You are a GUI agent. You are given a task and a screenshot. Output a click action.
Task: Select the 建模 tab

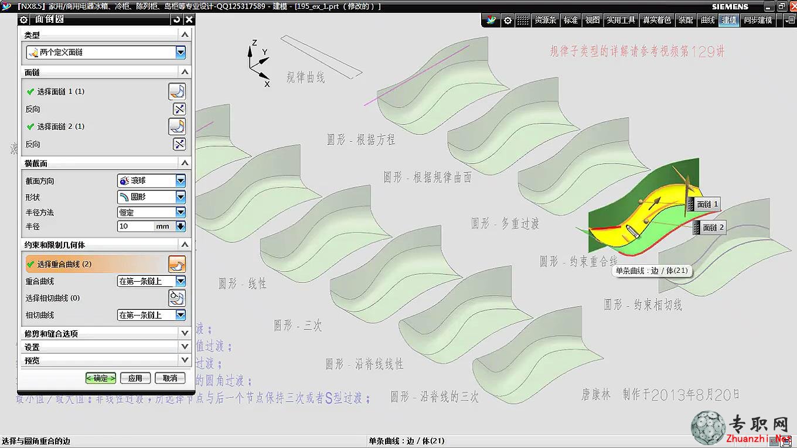(x=729, y=20)
